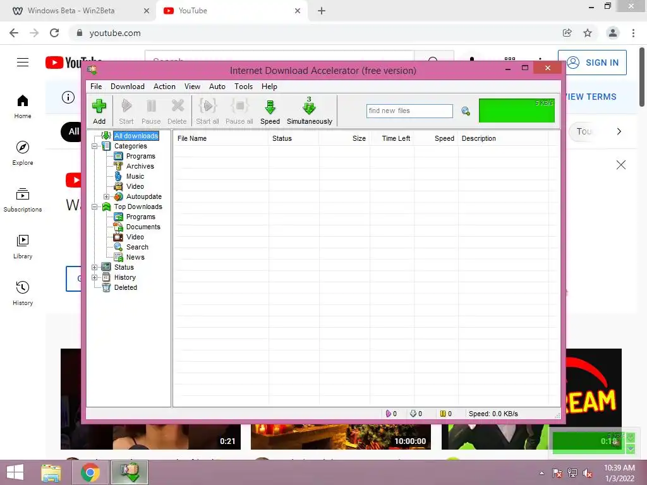The width and height of the screenshot is (647, 485).
Task: Open YouTube Subscriptions in the sidebar
Action: pos(23,200)
